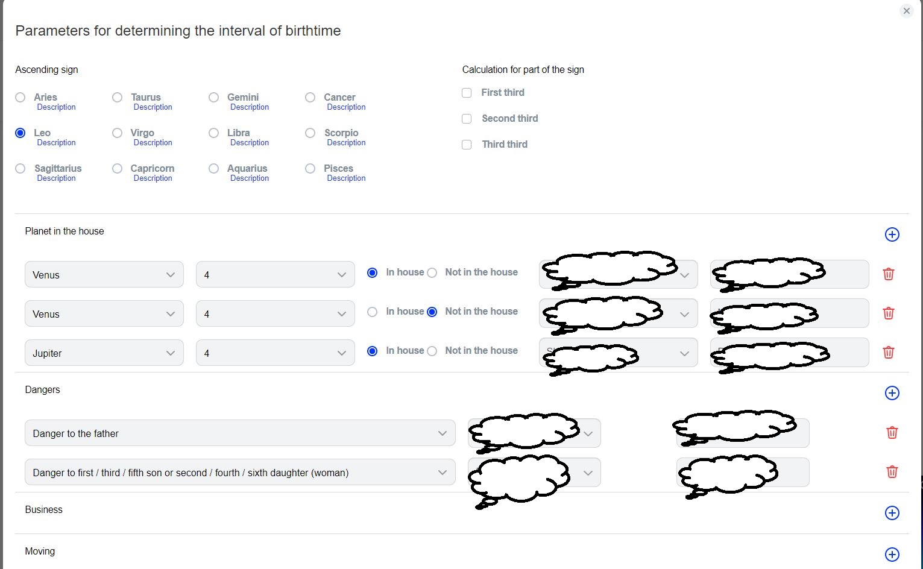923x569 pixels.
Task: Delete the first Venus row
Action: pos(888,274)
